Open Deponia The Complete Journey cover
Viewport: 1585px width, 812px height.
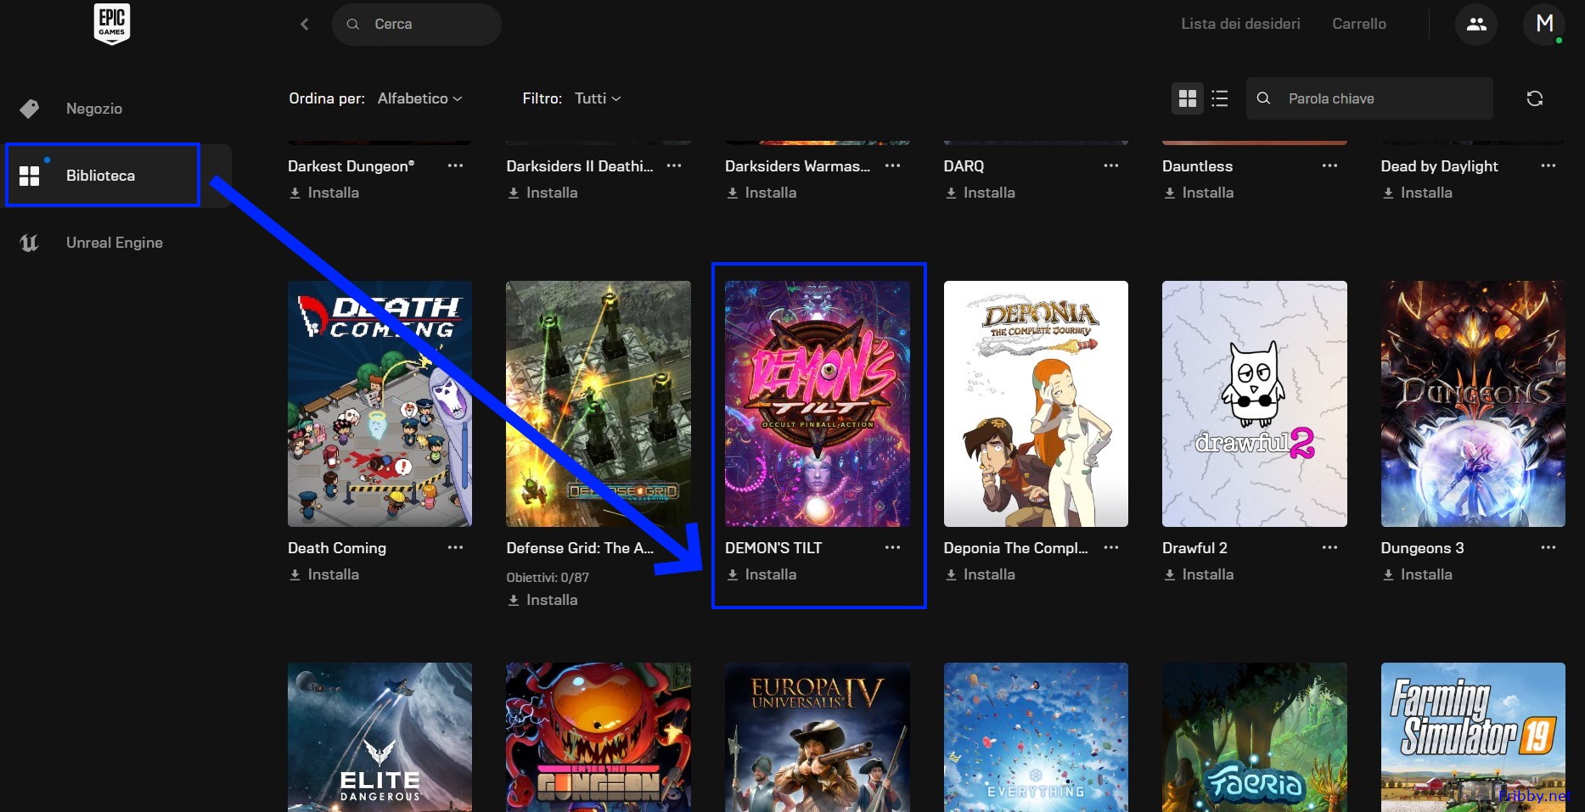[x=1036, y=404]
